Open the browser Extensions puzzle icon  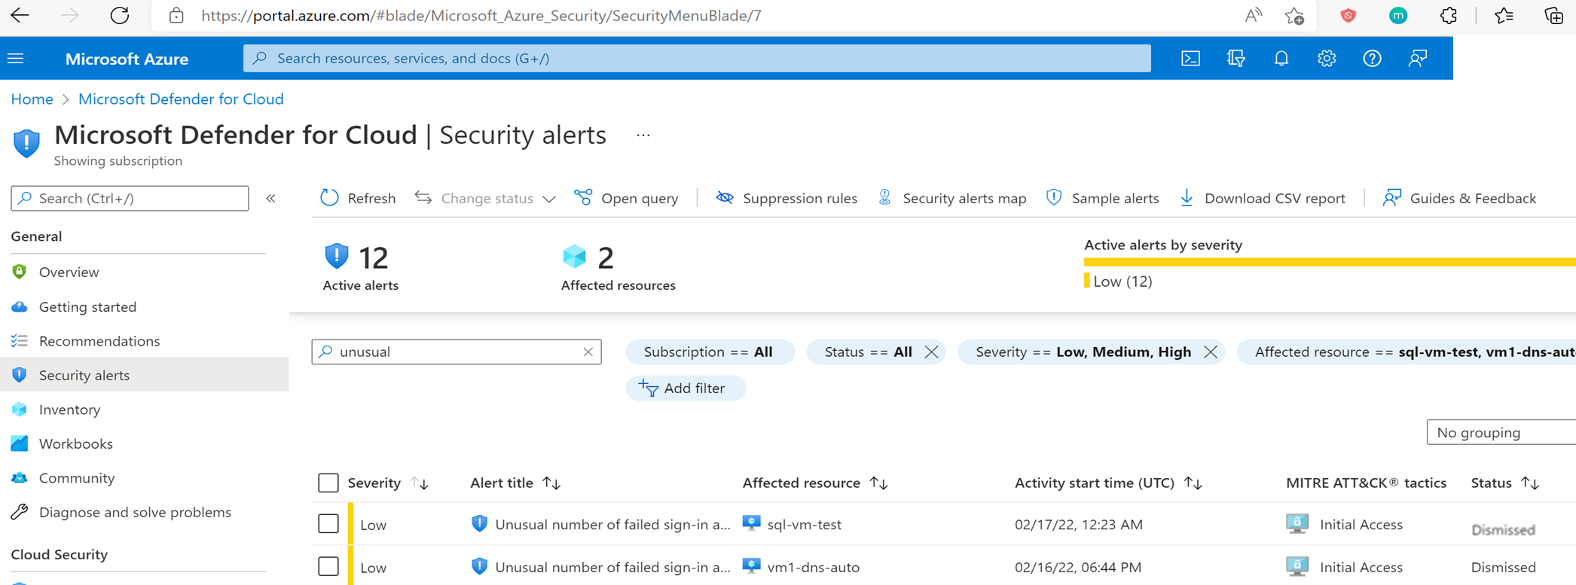[x=1448, y=16]
